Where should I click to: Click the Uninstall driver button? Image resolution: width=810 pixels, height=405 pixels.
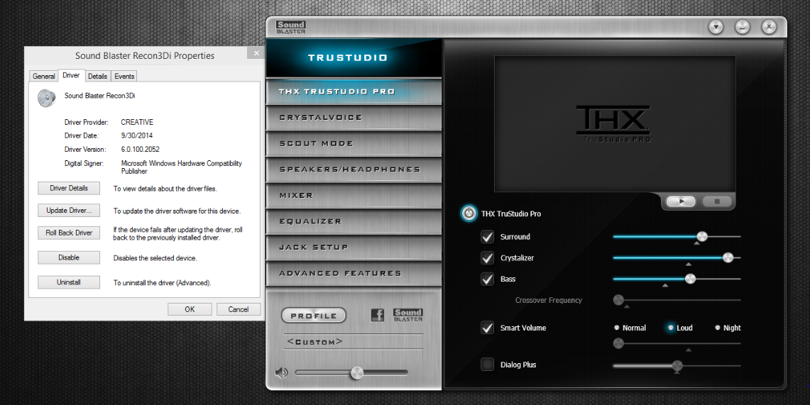69,282
